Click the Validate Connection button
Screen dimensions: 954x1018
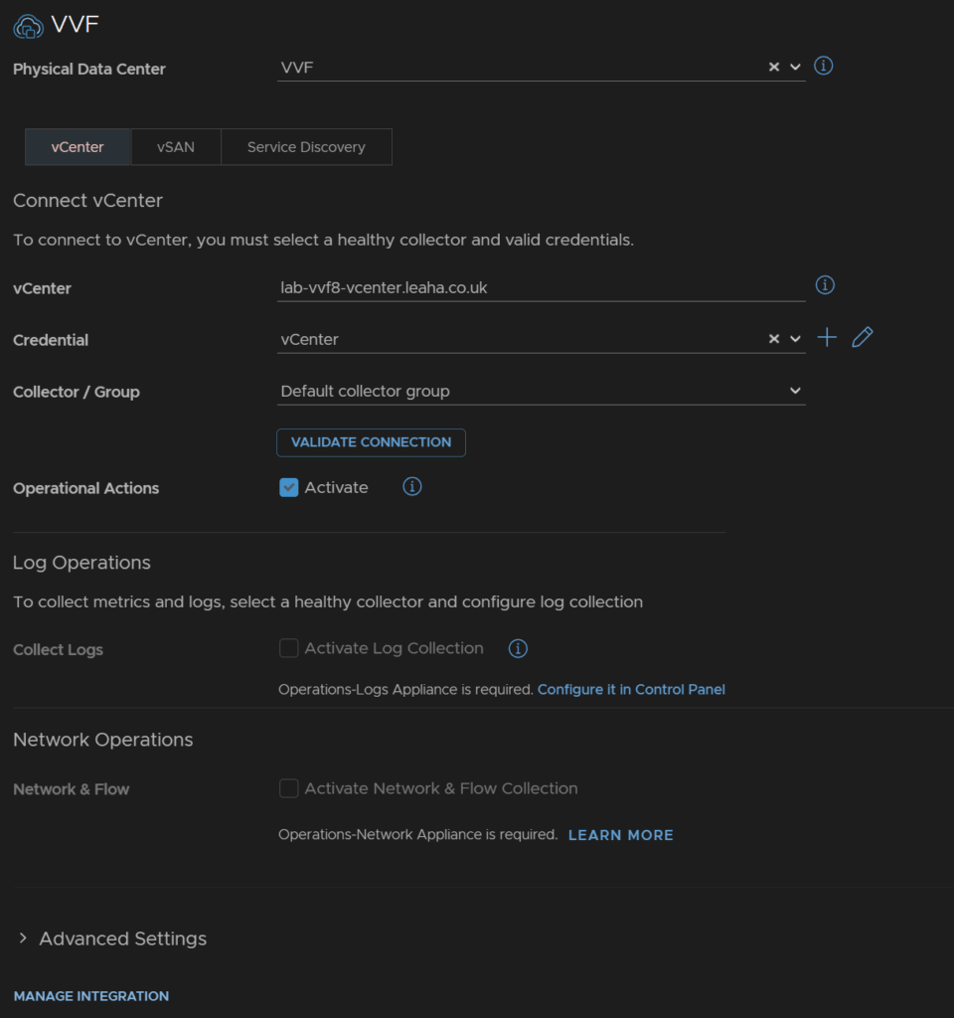[x=372, y=442]
